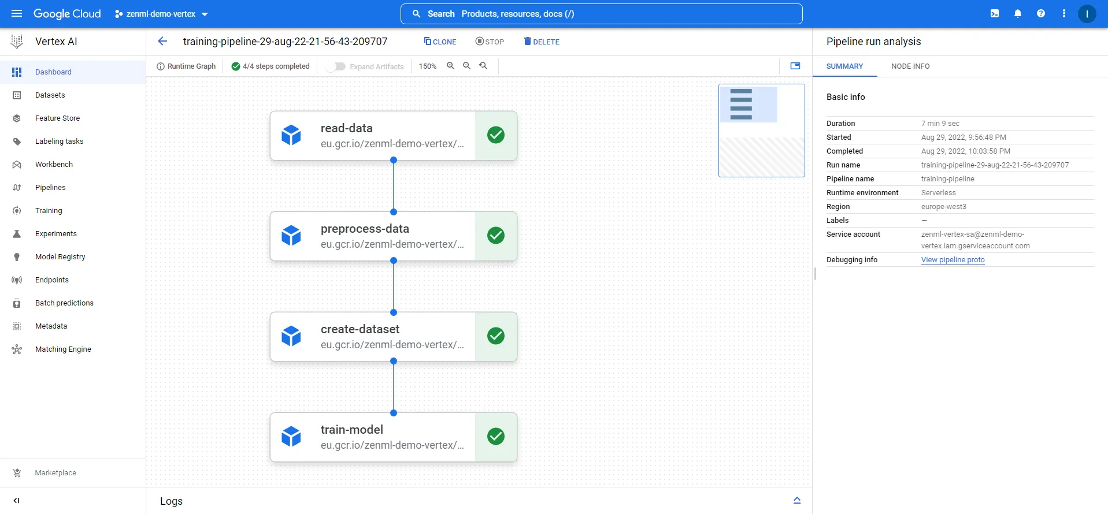1108x514 pixels.
Task: Toggle the side panel icon
Action: [x=795, y=66]
